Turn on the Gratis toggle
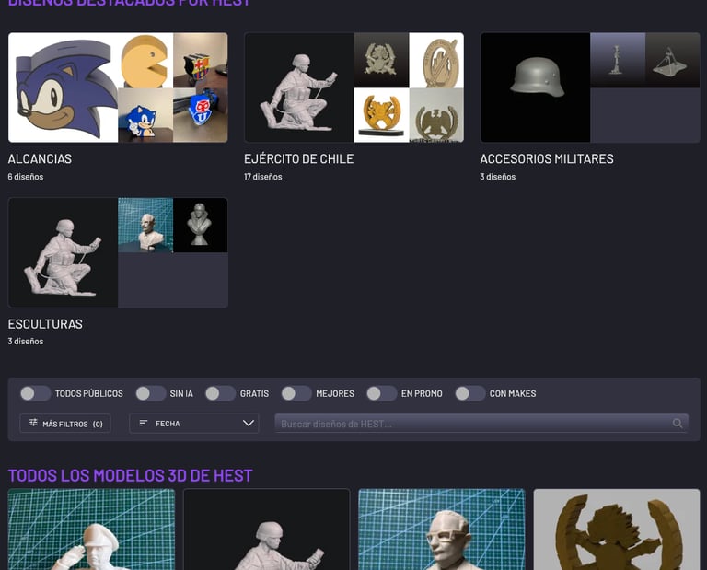 point(220,393)
